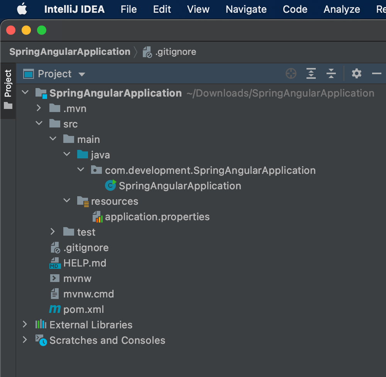Click the mvnw.cmd text file icon

[x=55, y=294]
